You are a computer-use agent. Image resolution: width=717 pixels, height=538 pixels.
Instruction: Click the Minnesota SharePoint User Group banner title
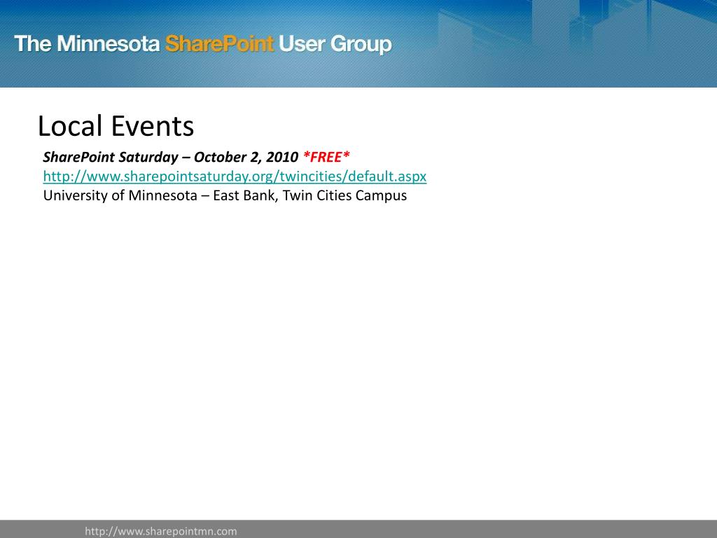click(x=203, y=44)
